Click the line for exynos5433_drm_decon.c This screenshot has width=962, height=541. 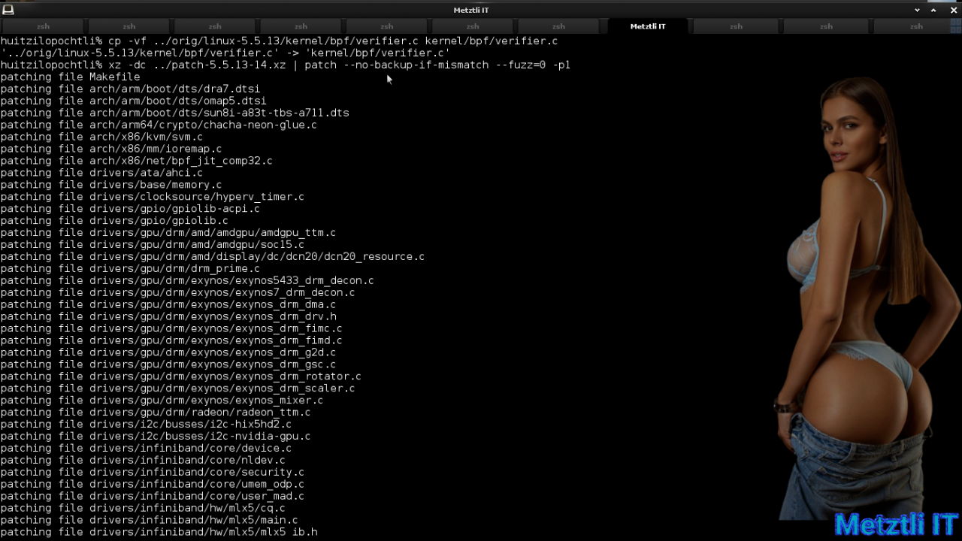187,281
